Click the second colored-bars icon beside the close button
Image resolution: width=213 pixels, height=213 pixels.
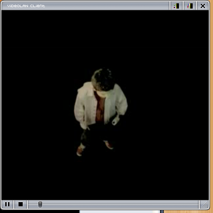click(190, 6)
